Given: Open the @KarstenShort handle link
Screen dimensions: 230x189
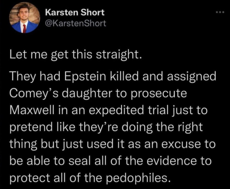Looking at the screenshot, I should [75, 23].
